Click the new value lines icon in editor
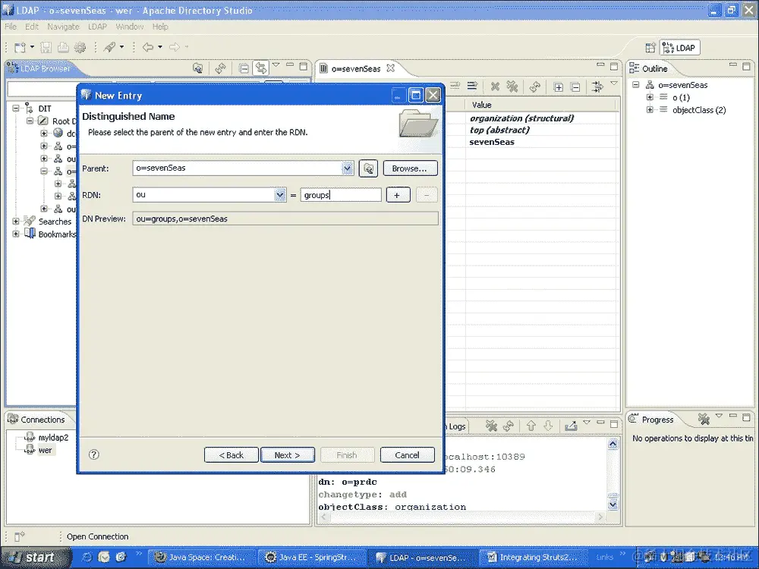The image size is (759, 569). pyautogui.click(x=472, y=86)
